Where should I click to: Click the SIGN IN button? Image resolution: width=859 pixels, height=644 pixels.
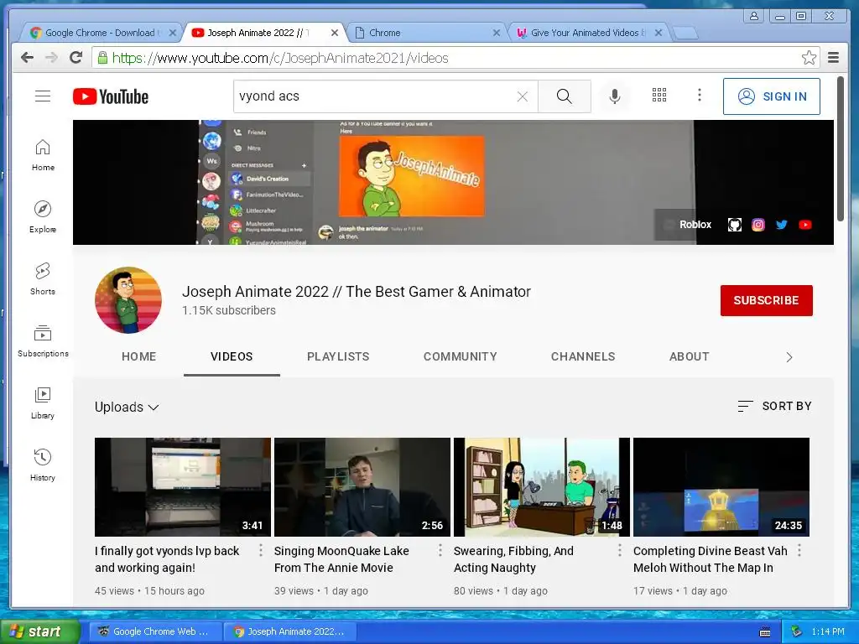point(772,96)
